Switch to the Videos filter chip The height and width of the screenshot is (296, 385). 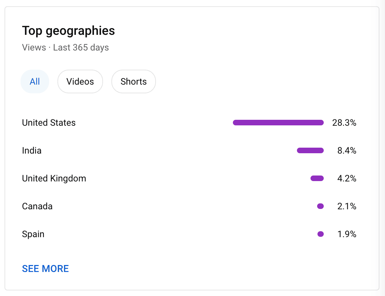pos(80,81)
